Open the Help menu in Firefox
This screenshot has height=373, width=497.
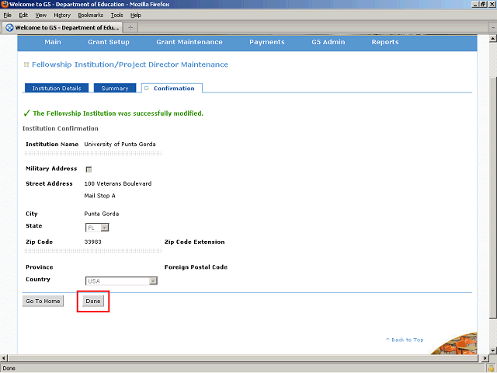[136, 16]
